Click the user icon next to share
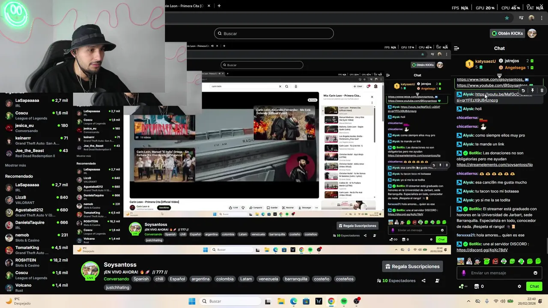 pos(437,281)
